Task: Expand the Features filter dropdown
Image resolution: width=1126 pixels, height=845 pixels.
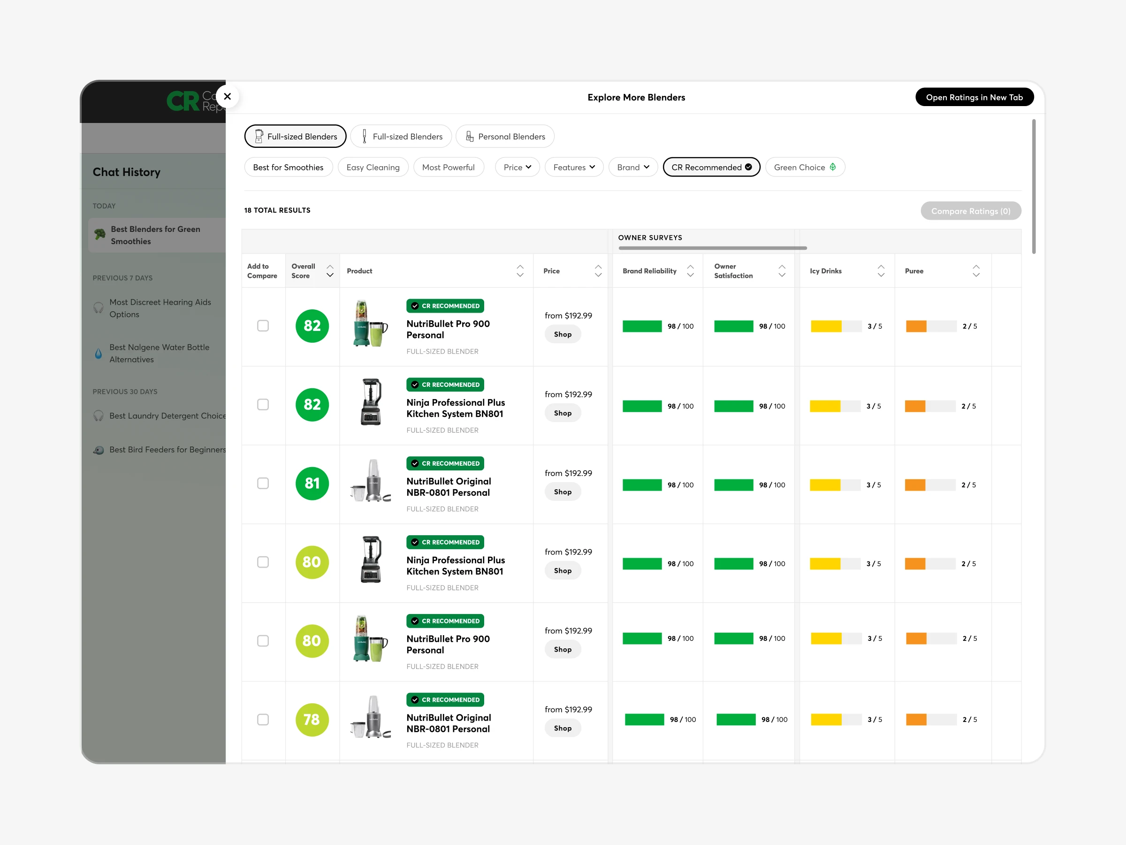Action: pos(574,167)
